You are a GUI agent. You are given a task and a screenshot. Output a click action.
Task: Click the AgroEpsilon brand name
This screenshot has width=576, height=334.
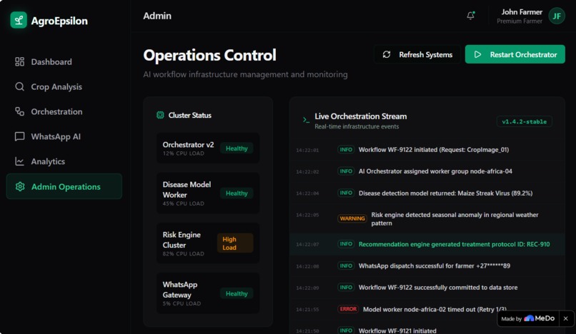pos(59,21)
